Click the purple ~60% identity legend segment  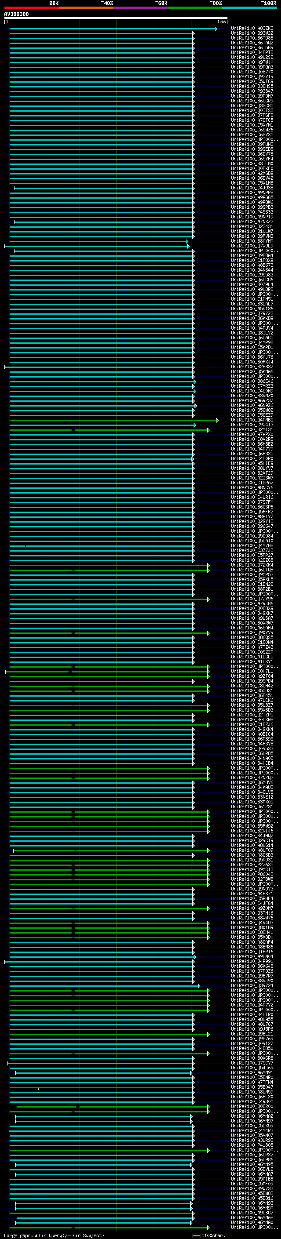pos(140,8)
